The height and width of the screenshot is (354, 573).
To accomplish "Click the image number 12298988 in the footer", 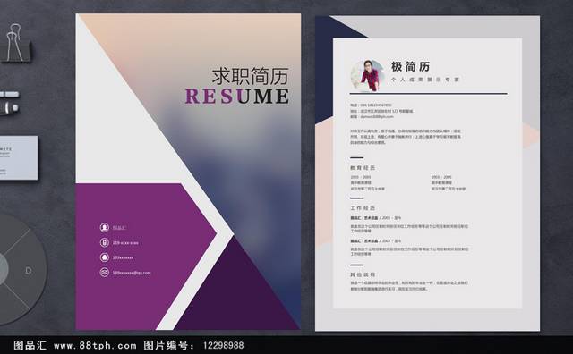I will point(223,345).
